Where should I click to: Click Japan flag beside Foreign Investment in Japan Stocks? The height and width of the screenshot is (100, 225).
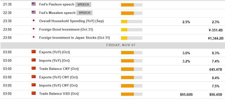pos(34,38)
